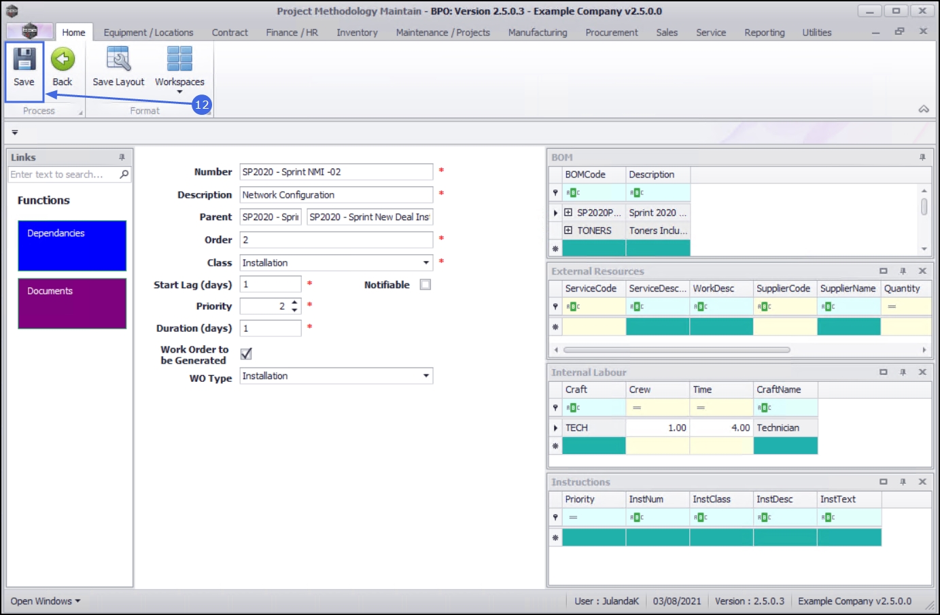Open the WO Type dropdown
This screenshot has height=615, width=940.
pyautogui.click(x=426, y=376)
